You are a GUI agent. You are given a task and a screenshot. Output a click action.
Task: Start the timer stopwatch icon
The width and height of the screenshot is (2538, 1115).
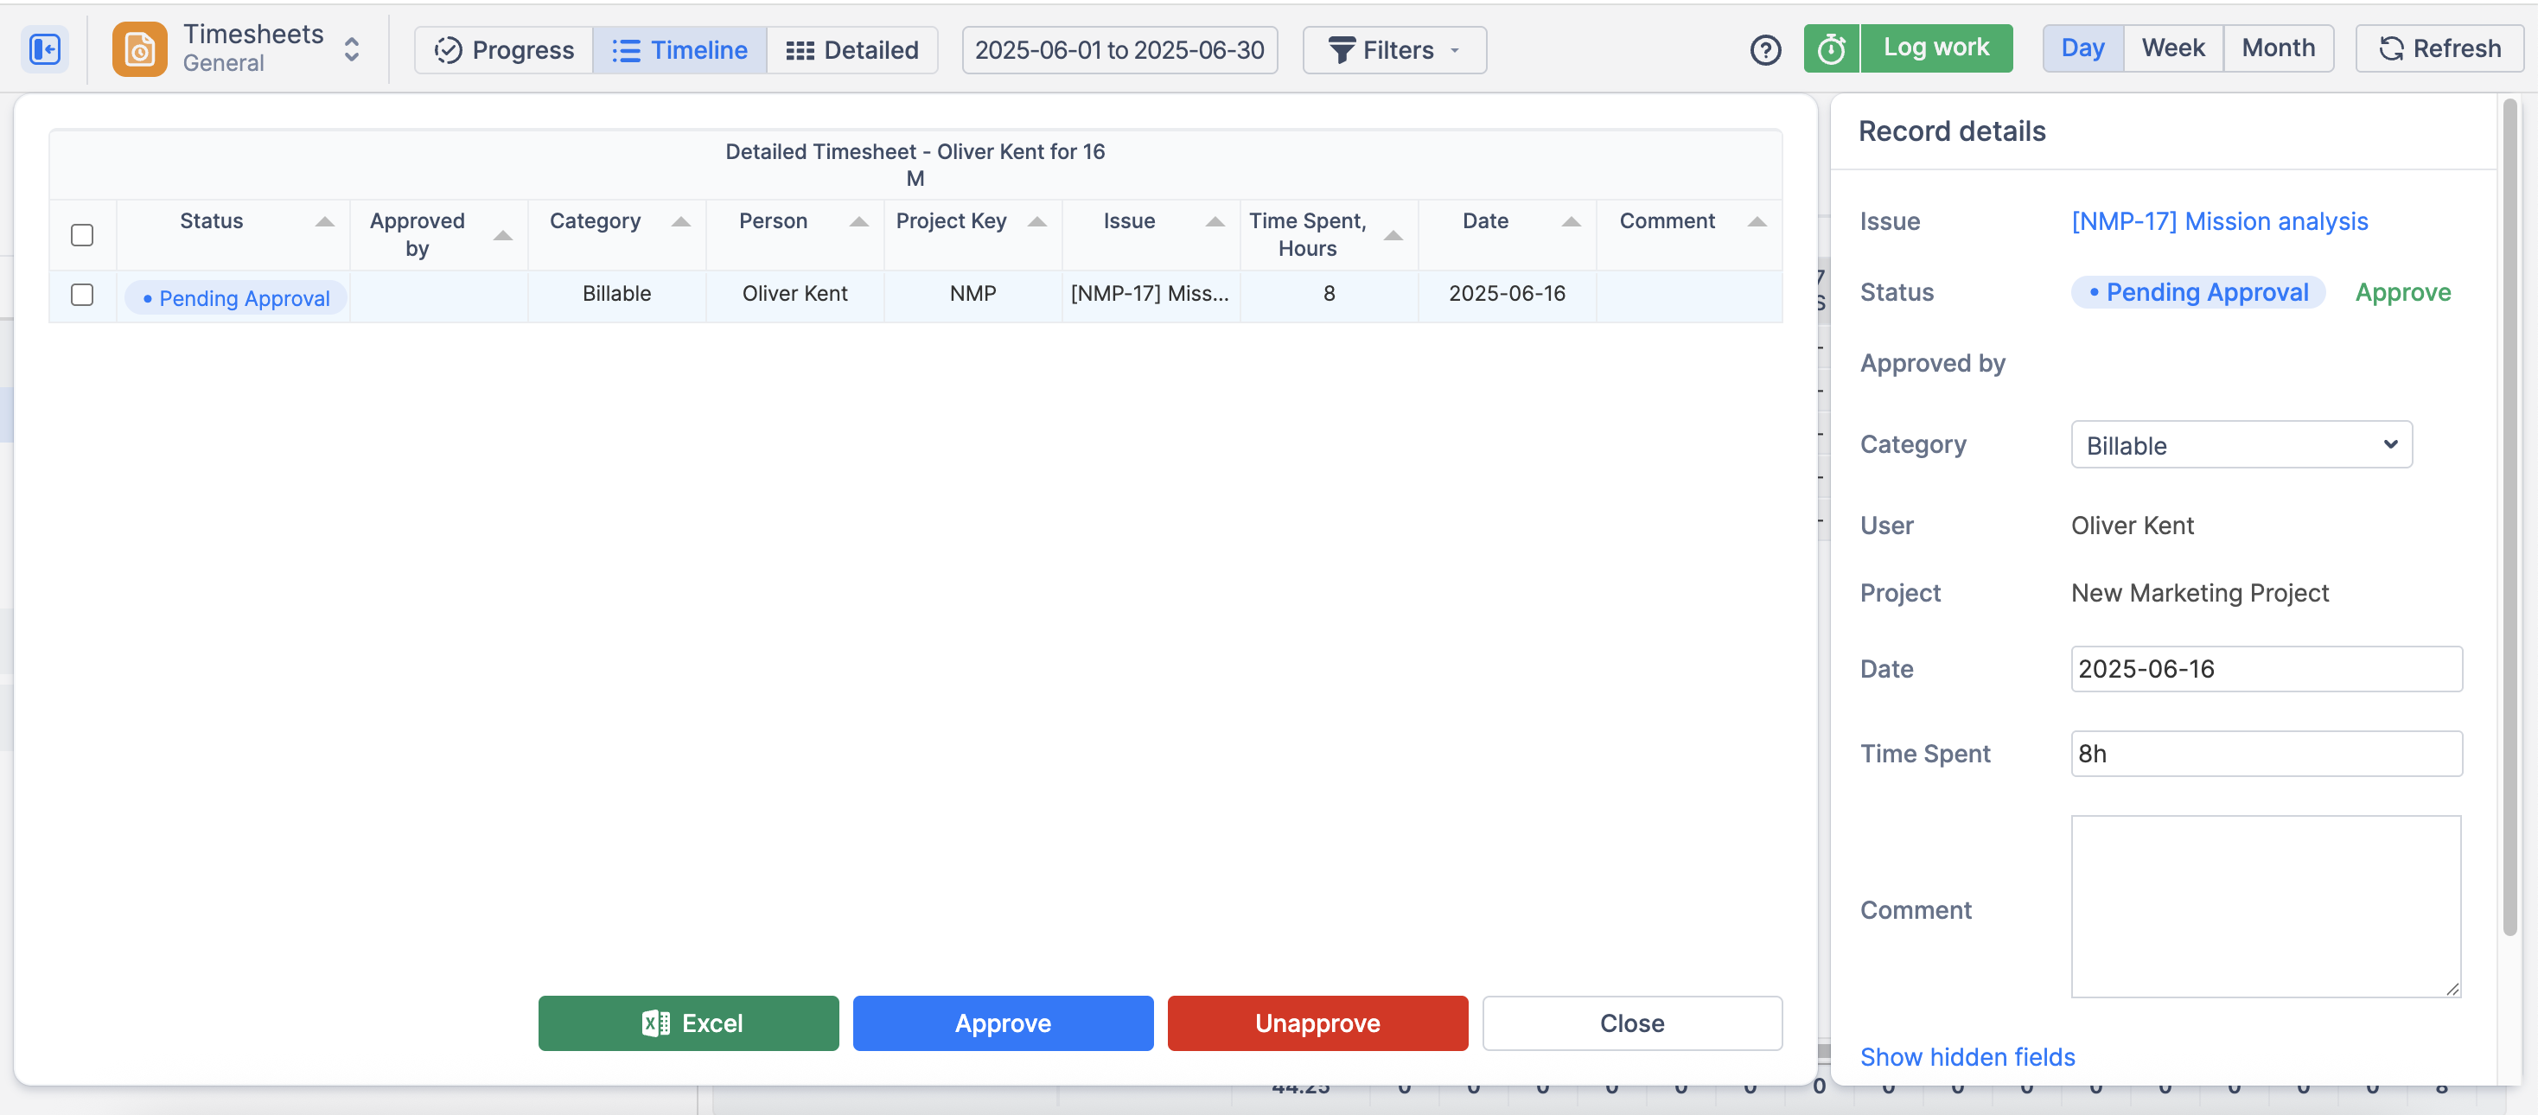(x=1831, y=49)
